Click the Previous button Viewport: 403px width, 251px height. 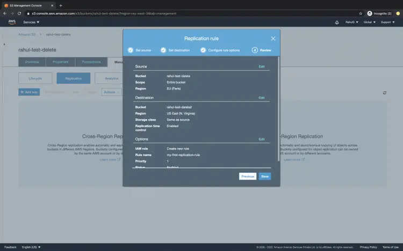coord(248,176)
